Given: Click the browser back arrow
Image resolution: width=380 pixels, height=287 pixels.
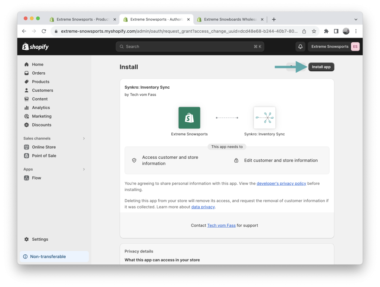Looking at the screenshot, I should (24, 31).
